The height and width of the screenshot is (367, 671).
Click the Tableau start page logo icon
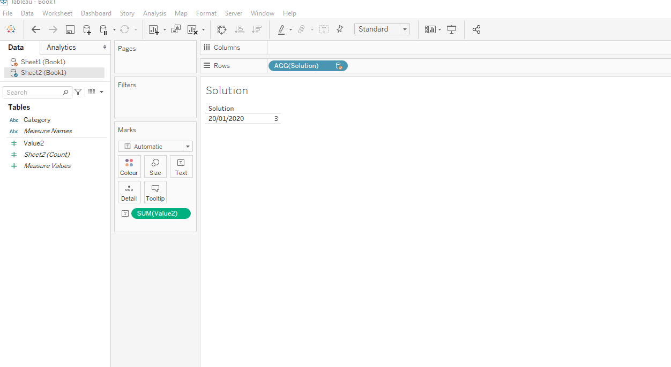[x=11, y=29]
